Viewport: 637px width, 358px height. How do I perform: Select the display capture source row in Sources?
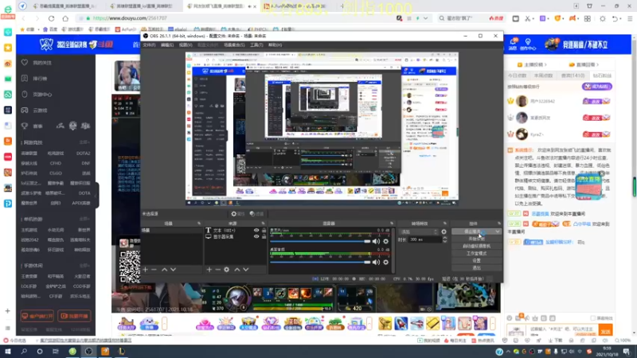235,236
